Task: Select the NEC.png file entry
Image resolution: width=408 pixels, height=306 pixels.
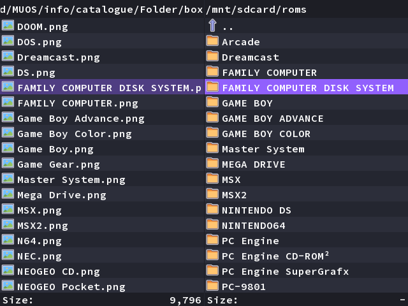Action: [102, 255]
